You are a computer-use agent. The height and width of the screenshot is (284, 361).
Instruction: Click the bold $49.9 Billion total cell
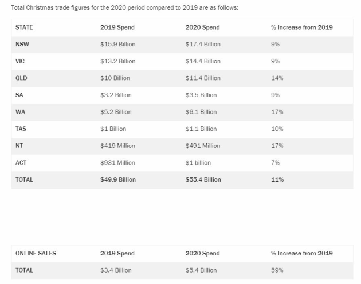pyautogui.click(x=118, y=179)
